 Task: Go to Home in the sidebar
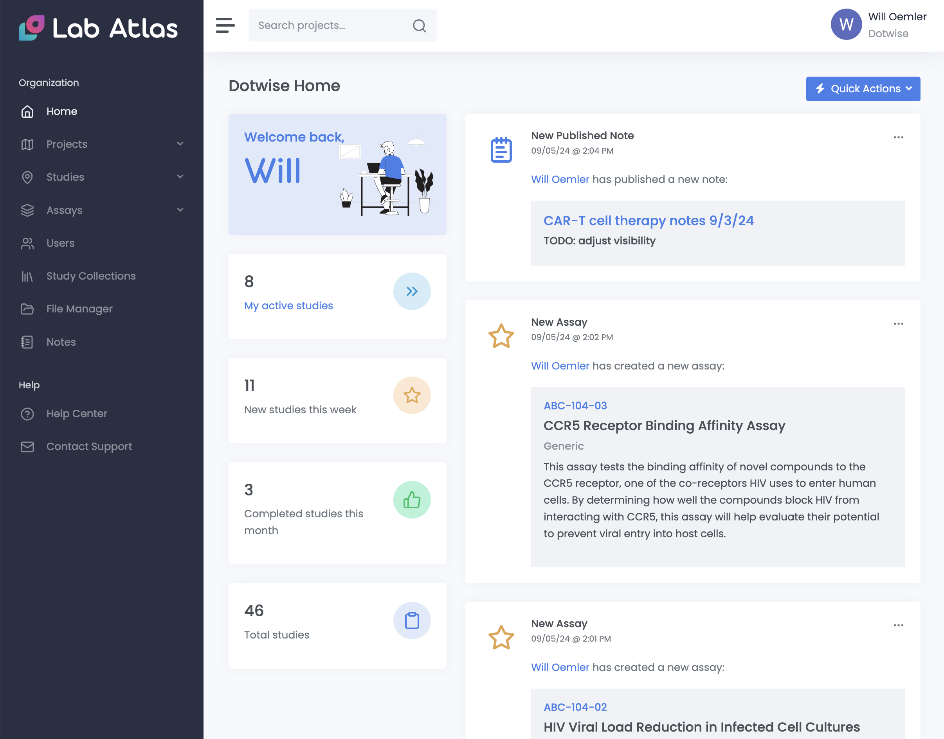click(x=61, y=111)
